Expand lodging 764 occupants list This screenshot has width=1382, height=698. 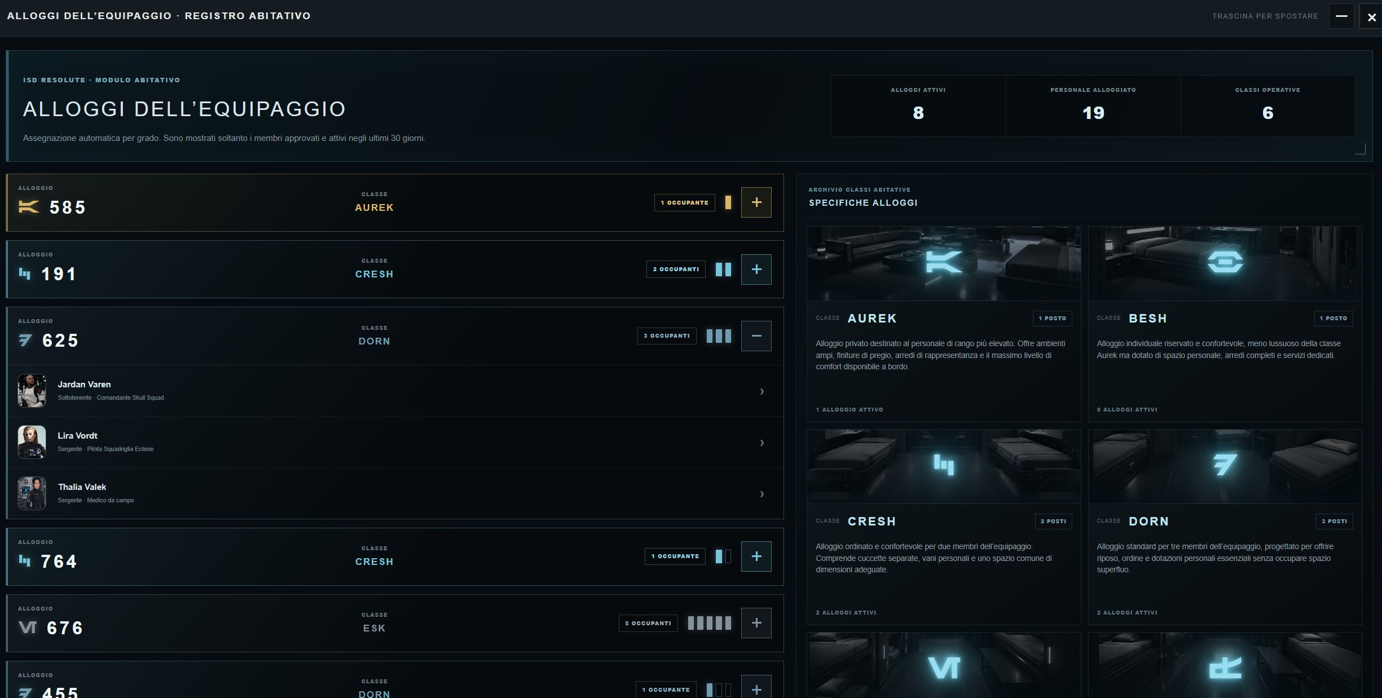coord(756,556)
